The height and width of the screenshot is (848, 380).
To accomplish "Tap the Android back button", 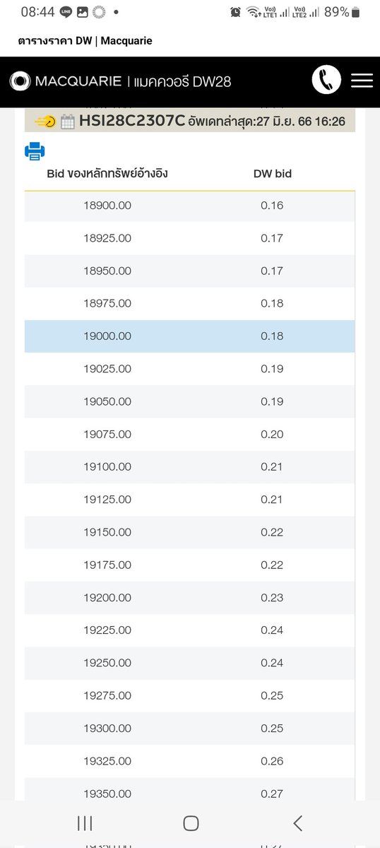I will pyautogui.click(x=297, y=823).
